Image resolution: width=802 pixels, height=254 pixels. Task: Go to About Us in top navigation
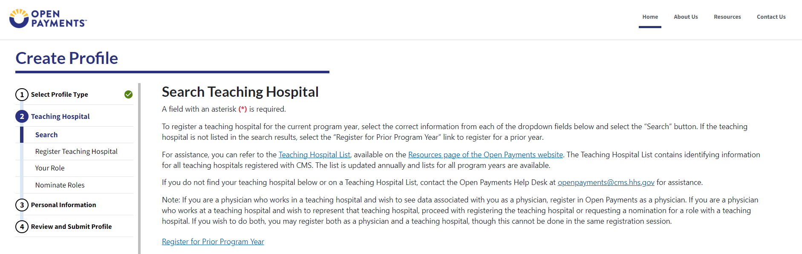pyautogui.click(x=686, y=17)
